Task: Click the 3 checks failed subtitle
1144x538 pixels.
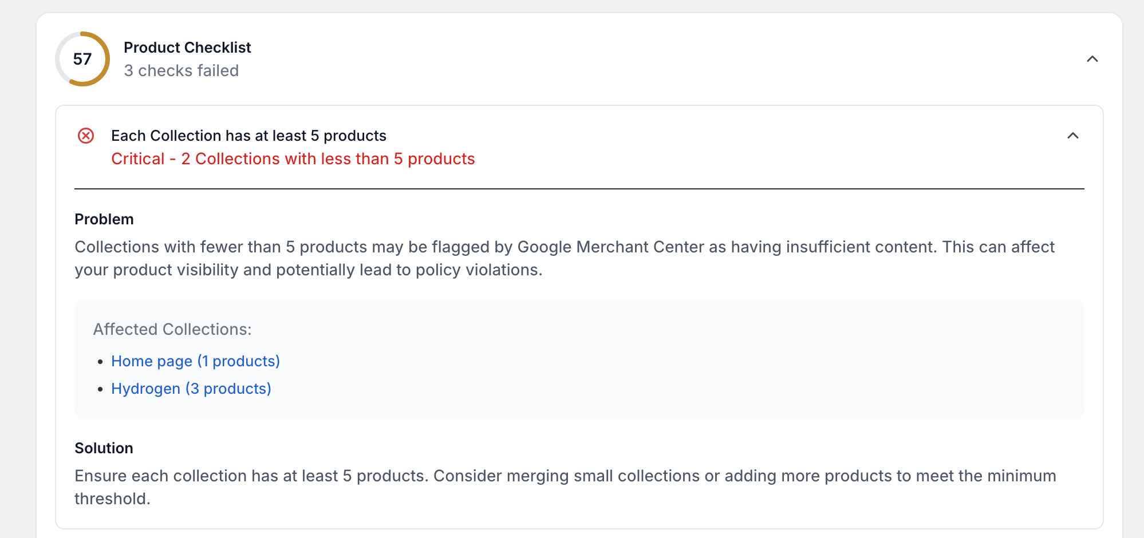Action: click(x=181, y=70)
